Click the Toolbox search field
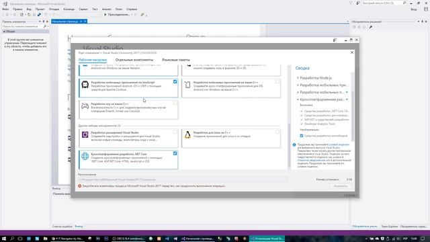This screenshot has width=430, height=242. pos(22,26)
